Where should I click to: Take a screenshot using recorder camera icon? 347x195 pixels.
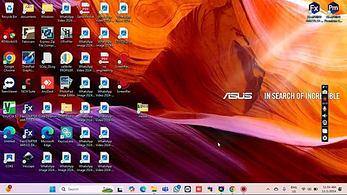[x=325, y=92]
